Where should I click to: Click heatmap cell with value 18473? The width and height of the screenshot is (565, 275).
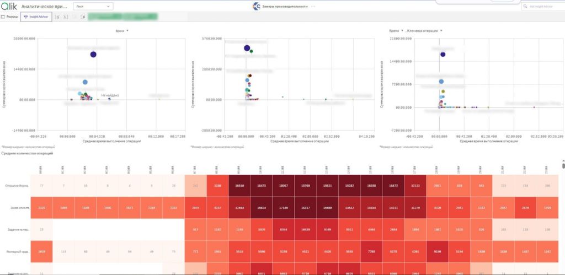(x=262, y=186)
